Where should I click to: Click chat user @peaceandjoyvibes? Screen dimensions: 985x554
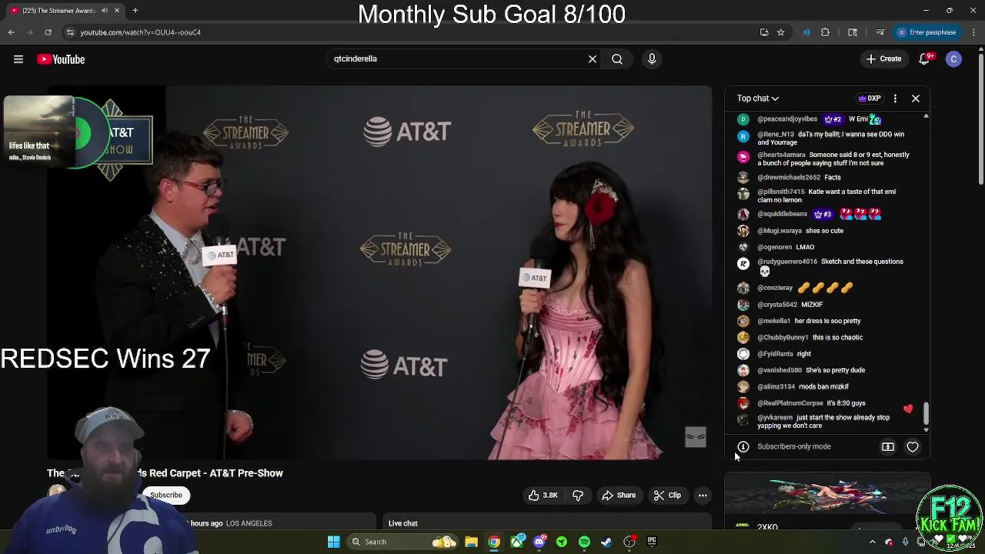(x=787, y=119)
